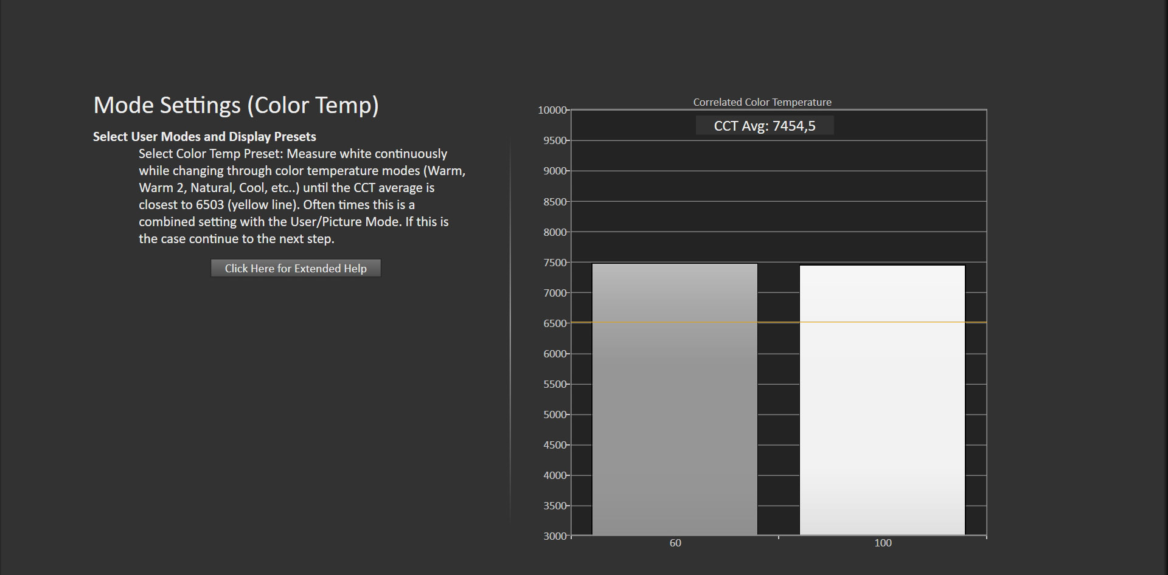Image resolution: width=1168 pixels, height=575 pixels.
Task: Click the 'Select Color Temp Preset' instruction text
Action: point(302,196)
